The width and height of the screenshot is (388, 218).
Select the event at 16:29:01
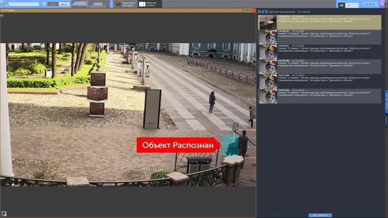point(319,52)
